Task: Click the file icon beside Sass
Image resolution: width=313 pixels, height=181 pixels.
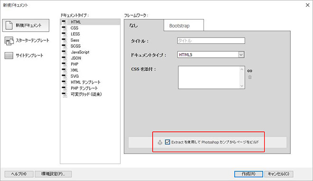Action: point(64,40)
